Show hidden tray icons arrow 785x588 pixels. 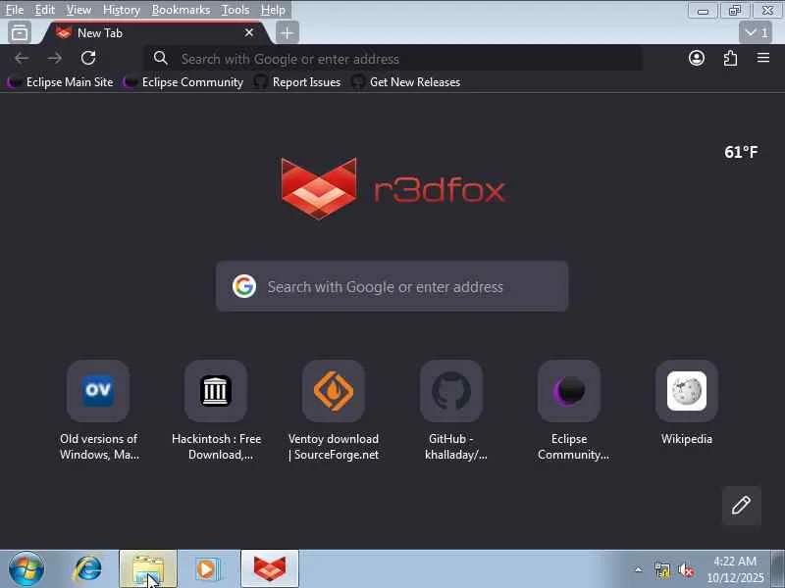tap(639, 569)
